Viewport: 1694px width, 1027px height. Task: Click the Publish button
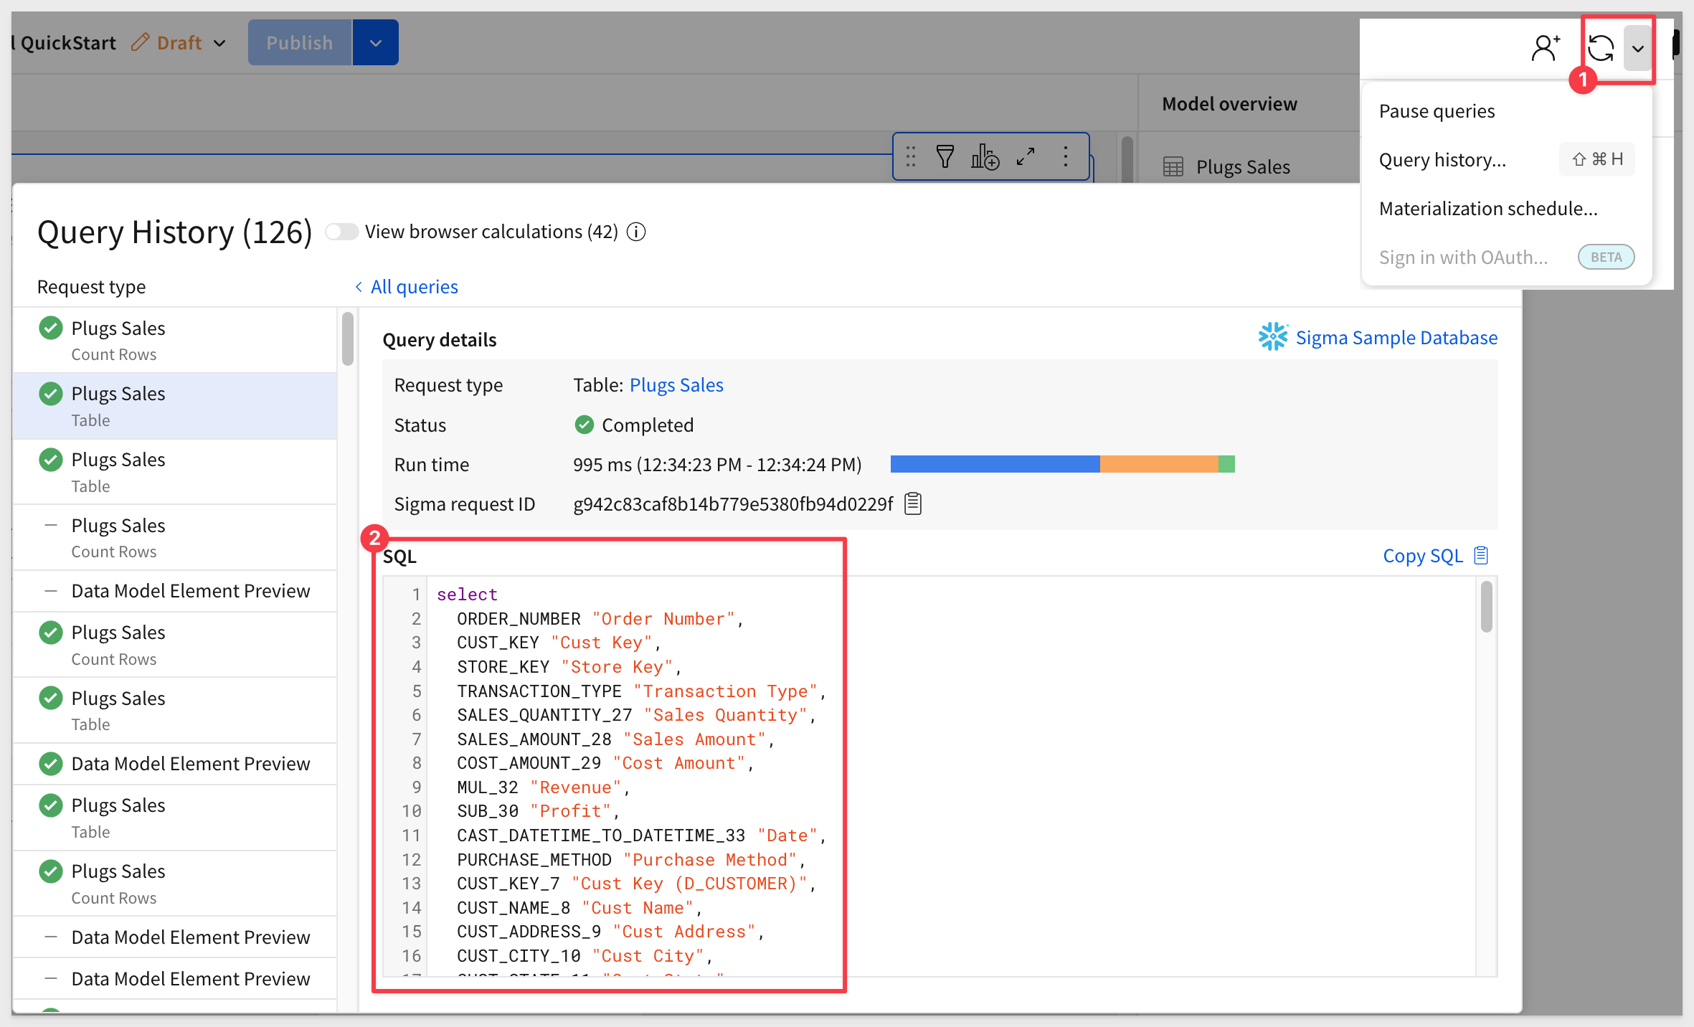(300, 42)
